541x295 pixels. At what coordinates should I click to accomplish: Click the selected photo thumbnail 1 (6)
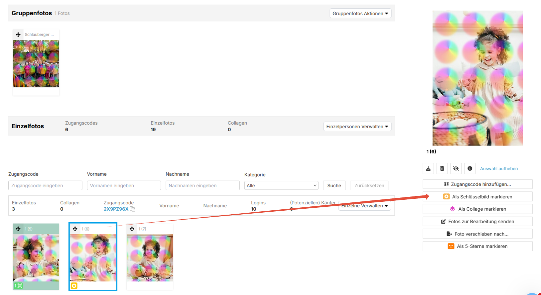pyautogui.click(x=93, y=258)
